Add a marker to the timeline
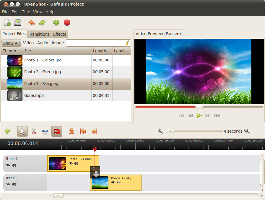 click(x=72, y=131)
